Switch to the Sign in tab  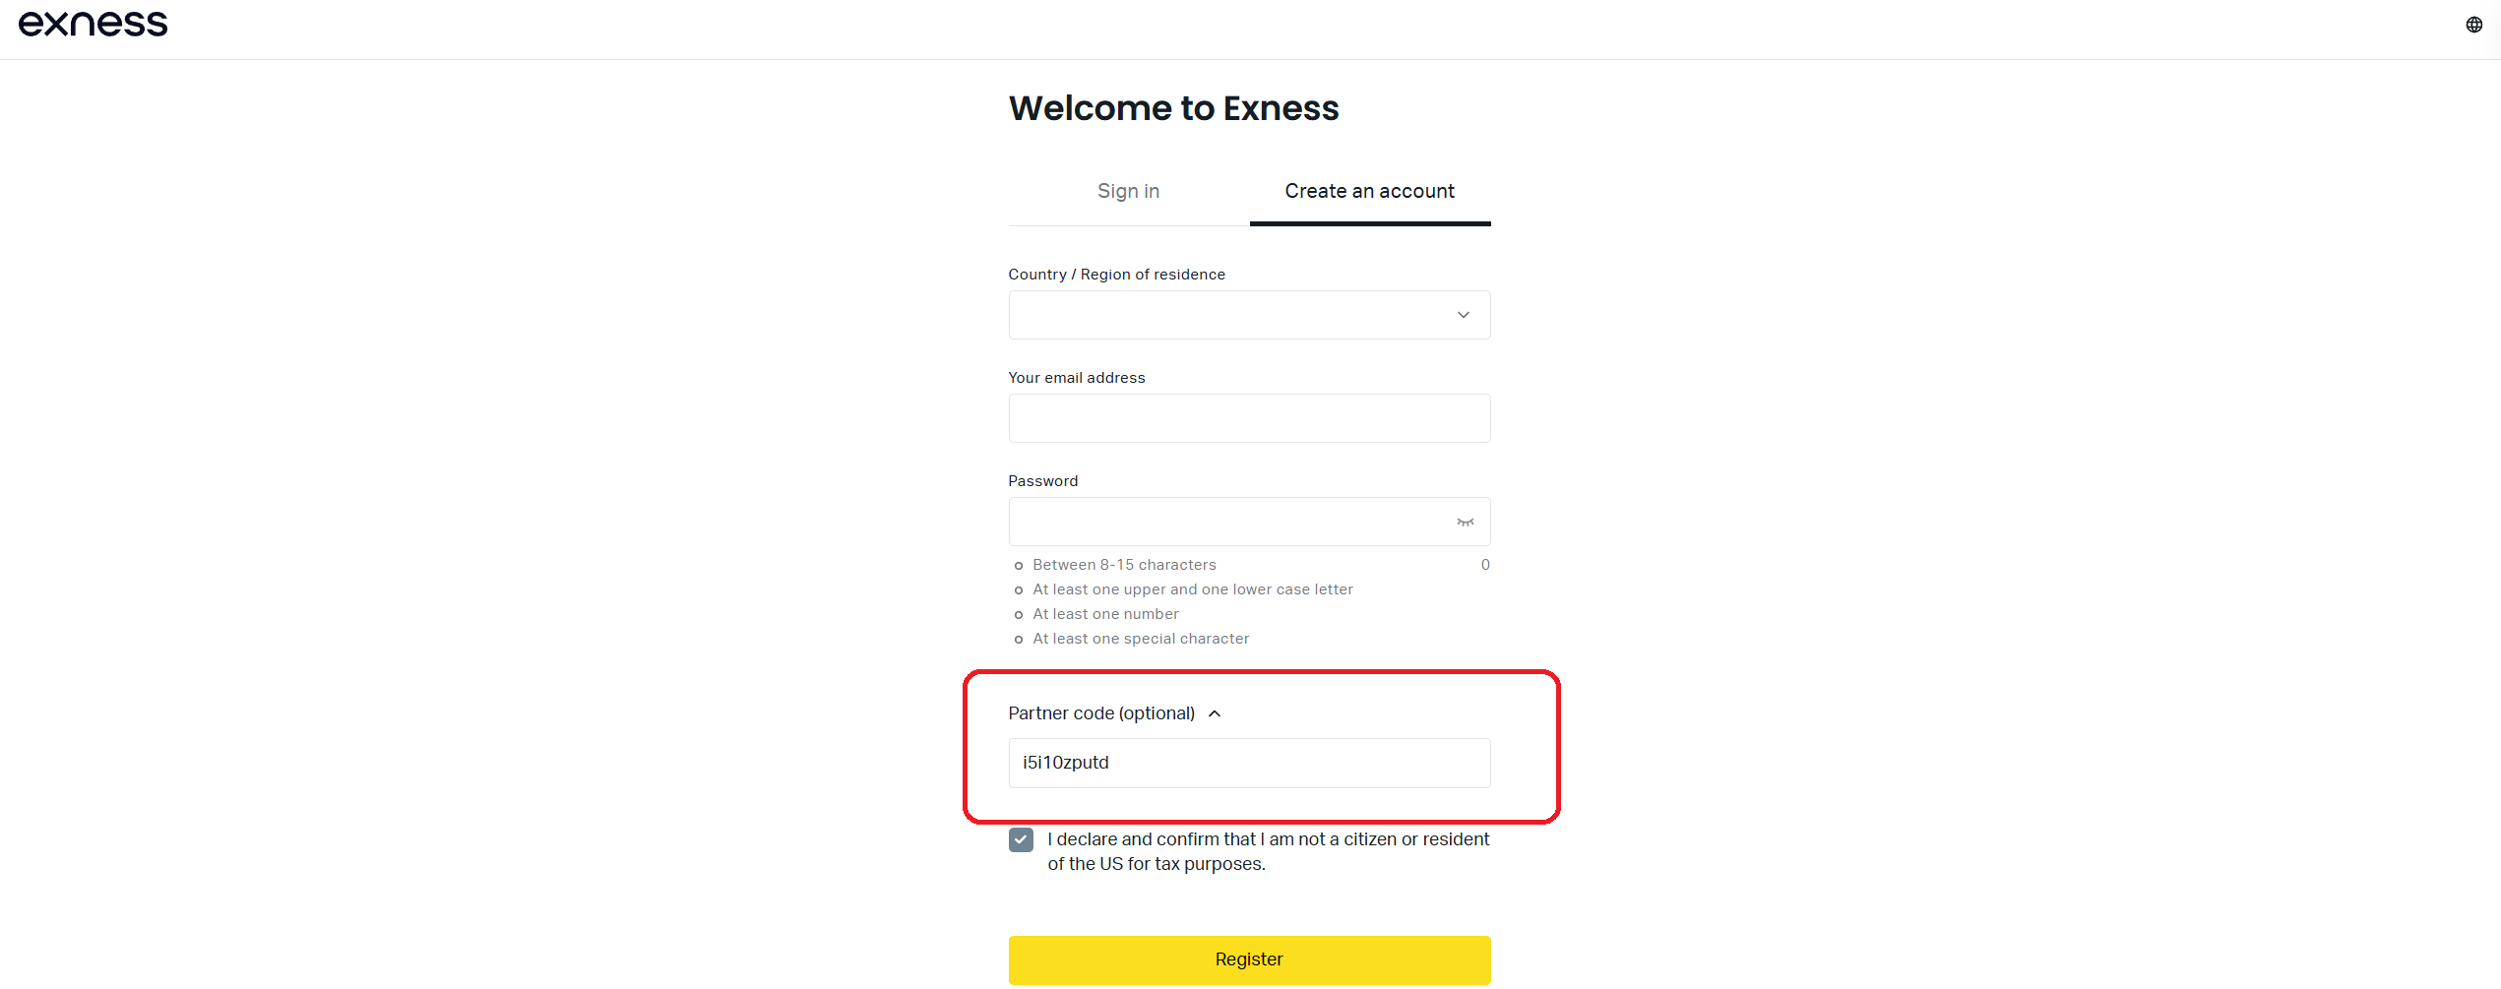(1128, 191)
